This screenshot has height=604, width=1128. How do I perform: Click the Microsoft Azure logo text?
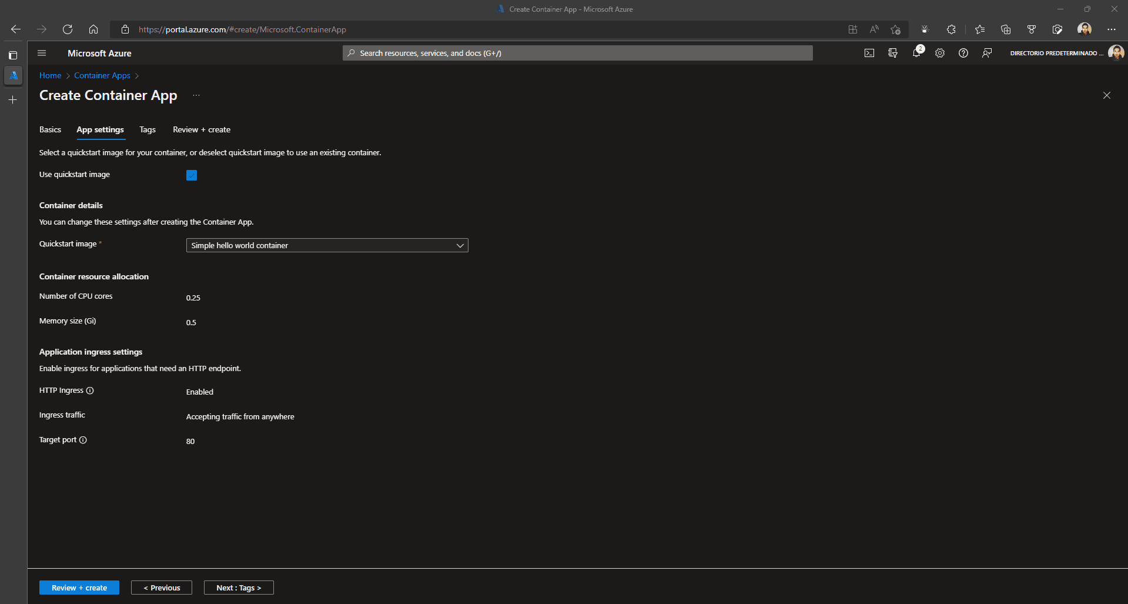(99, 53)
